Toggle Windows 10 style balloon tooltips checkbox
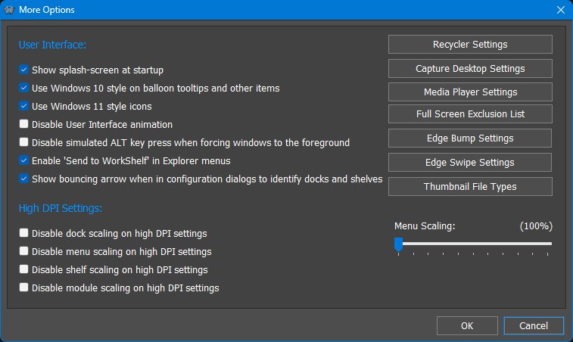This screenshot has height=342, width=573. 23,88
